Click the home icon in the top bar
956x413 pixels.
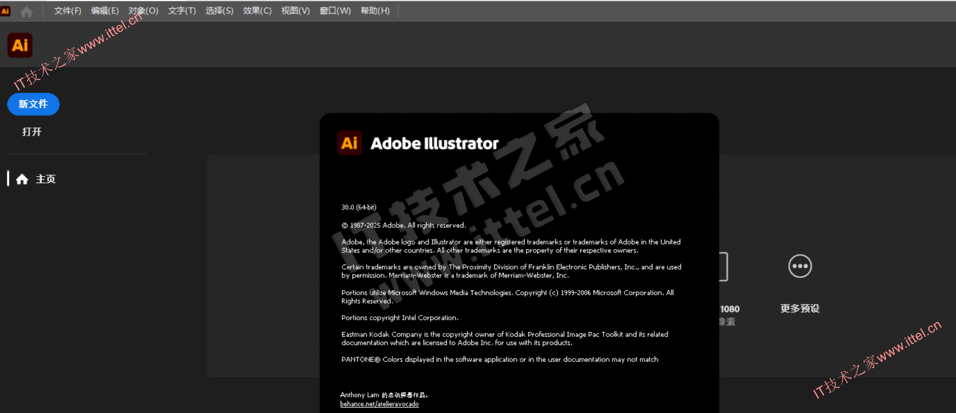(x=26, y=11)
